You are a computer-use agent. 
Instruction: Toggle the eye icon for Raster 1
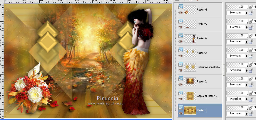[x=180, y=113]
